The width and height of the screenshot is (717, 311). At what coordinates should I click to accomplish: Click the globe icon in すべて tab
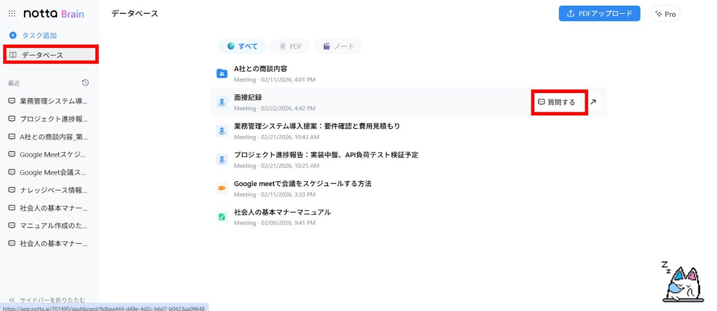tap(231, 46)
